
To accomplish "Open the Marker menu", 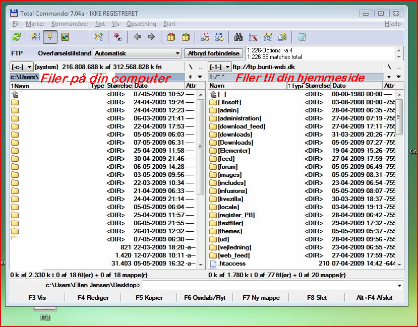I will tap(35, 24).
